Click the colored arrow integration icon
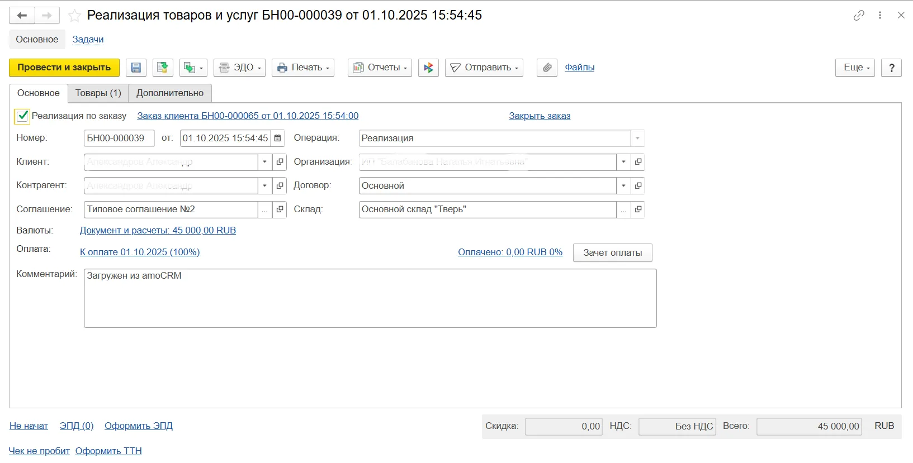The height and width of the screenshot is (463, 913). tap(428, 68)
